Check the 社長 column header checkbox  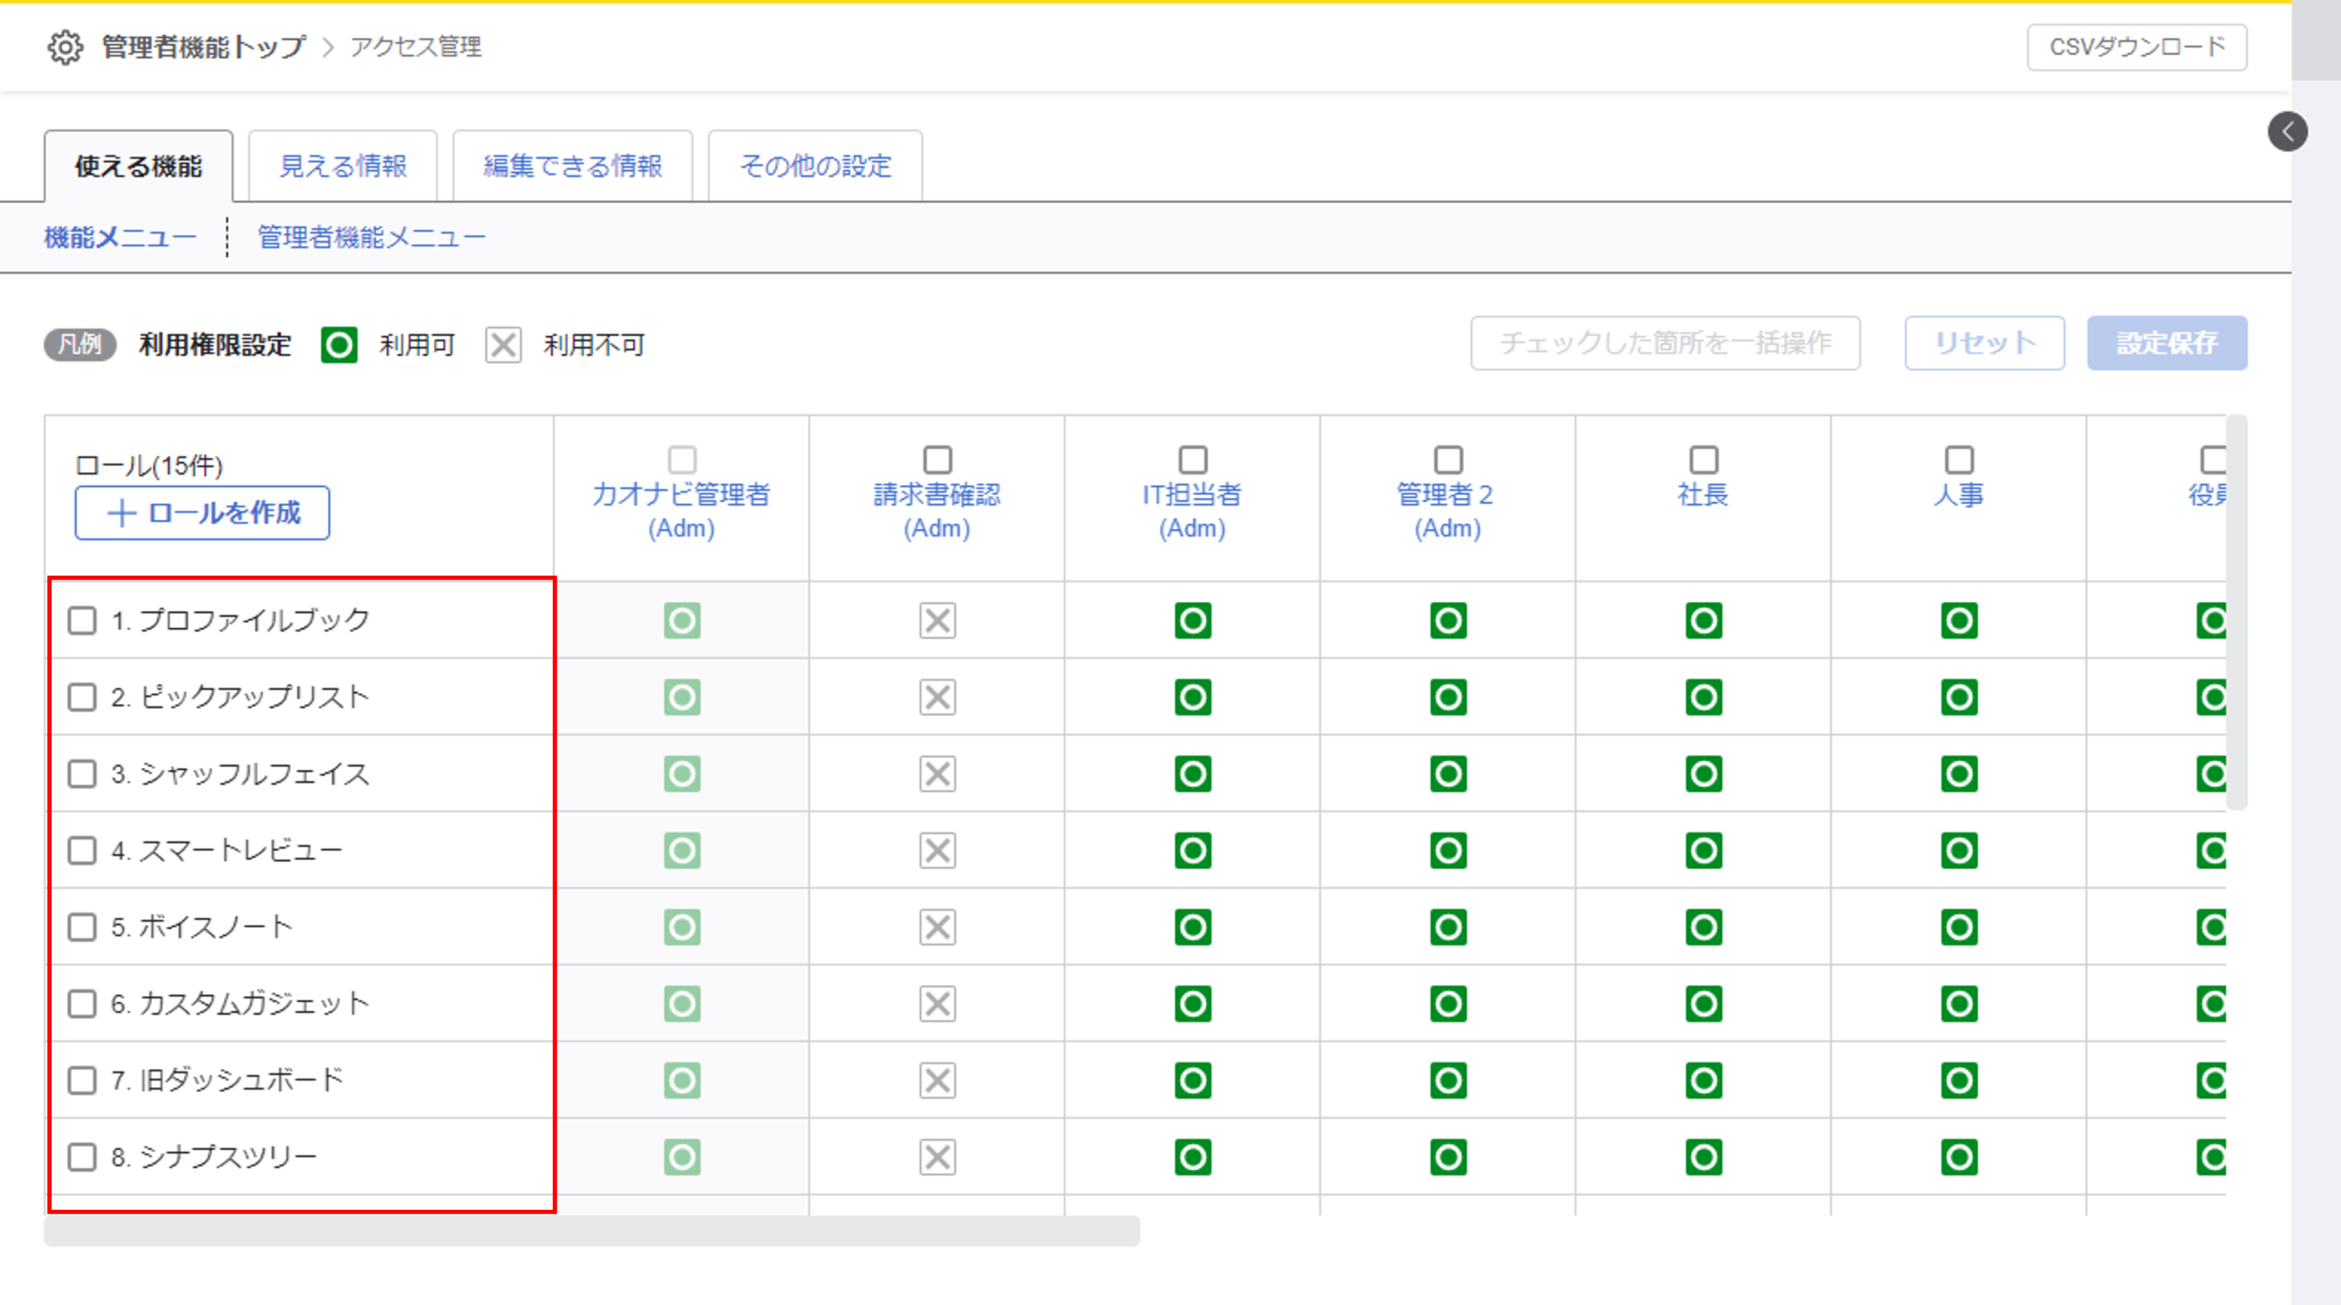click(1703, 460)
